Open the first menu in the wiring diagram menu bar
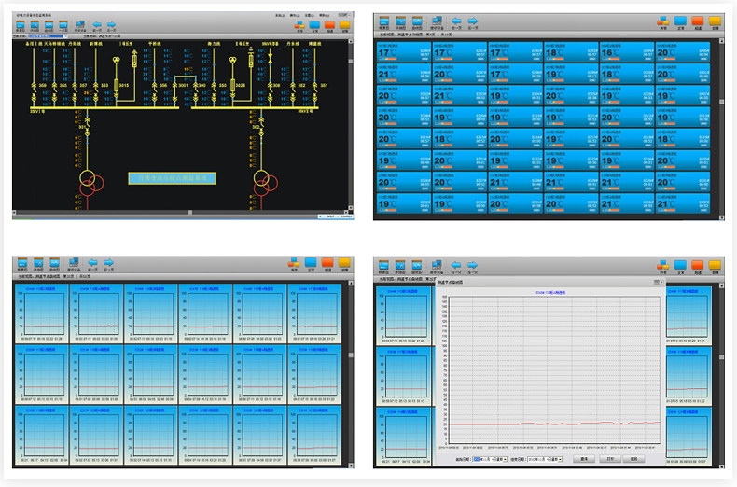Viewport: 737px width, 487px height. (x=279, y=16)
